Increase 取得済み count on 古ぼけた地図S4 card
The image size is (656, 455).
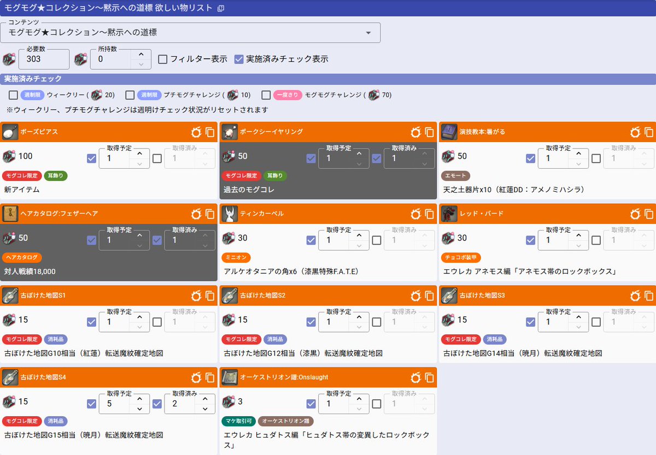pos(205,399)
